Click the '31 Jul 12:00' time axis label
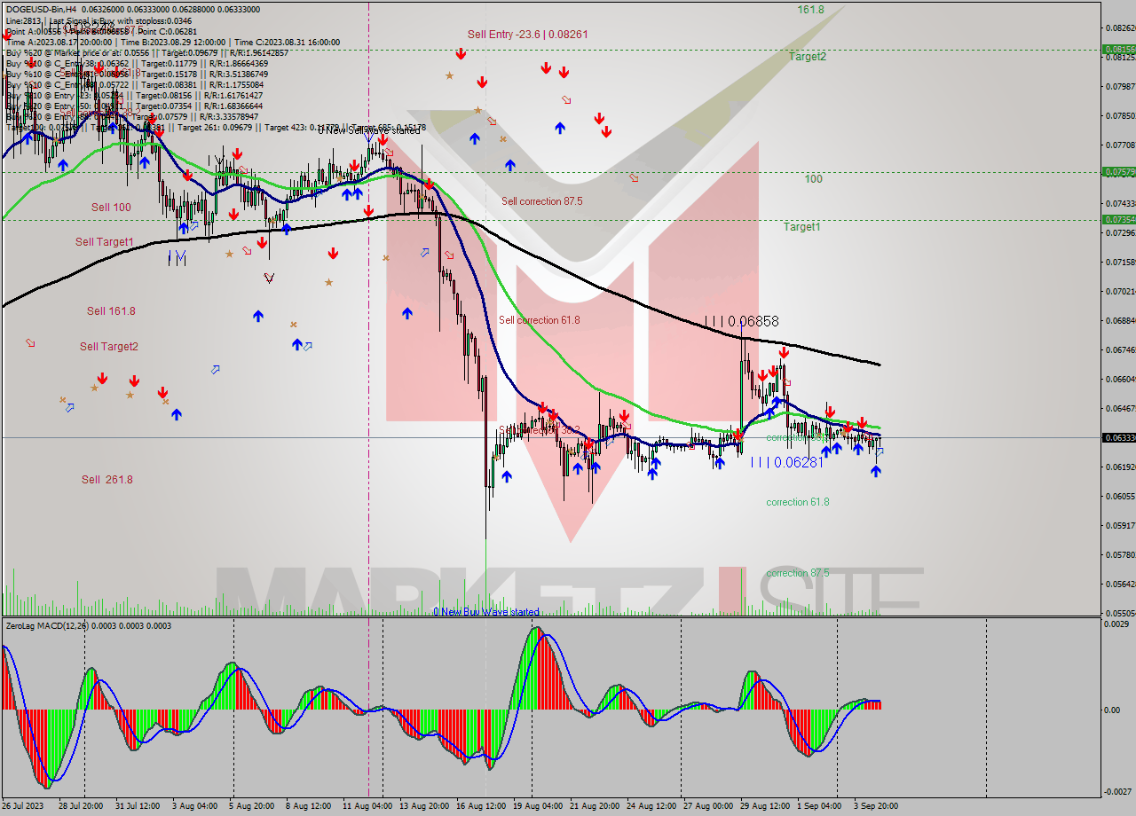The image size is (1136, 816). click(x=136, y=806)
